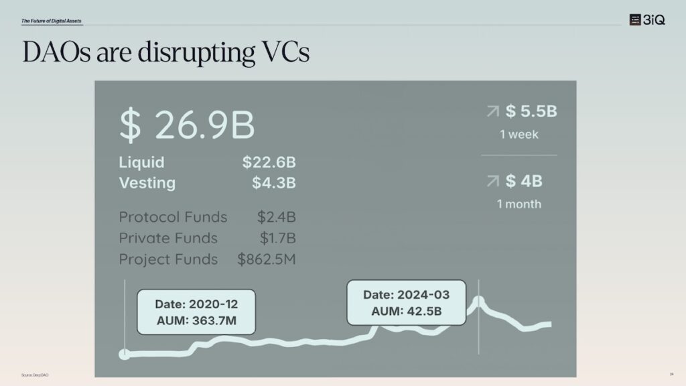Click the slide page number
Screen dimensions: 686x386
pos(671,374)
